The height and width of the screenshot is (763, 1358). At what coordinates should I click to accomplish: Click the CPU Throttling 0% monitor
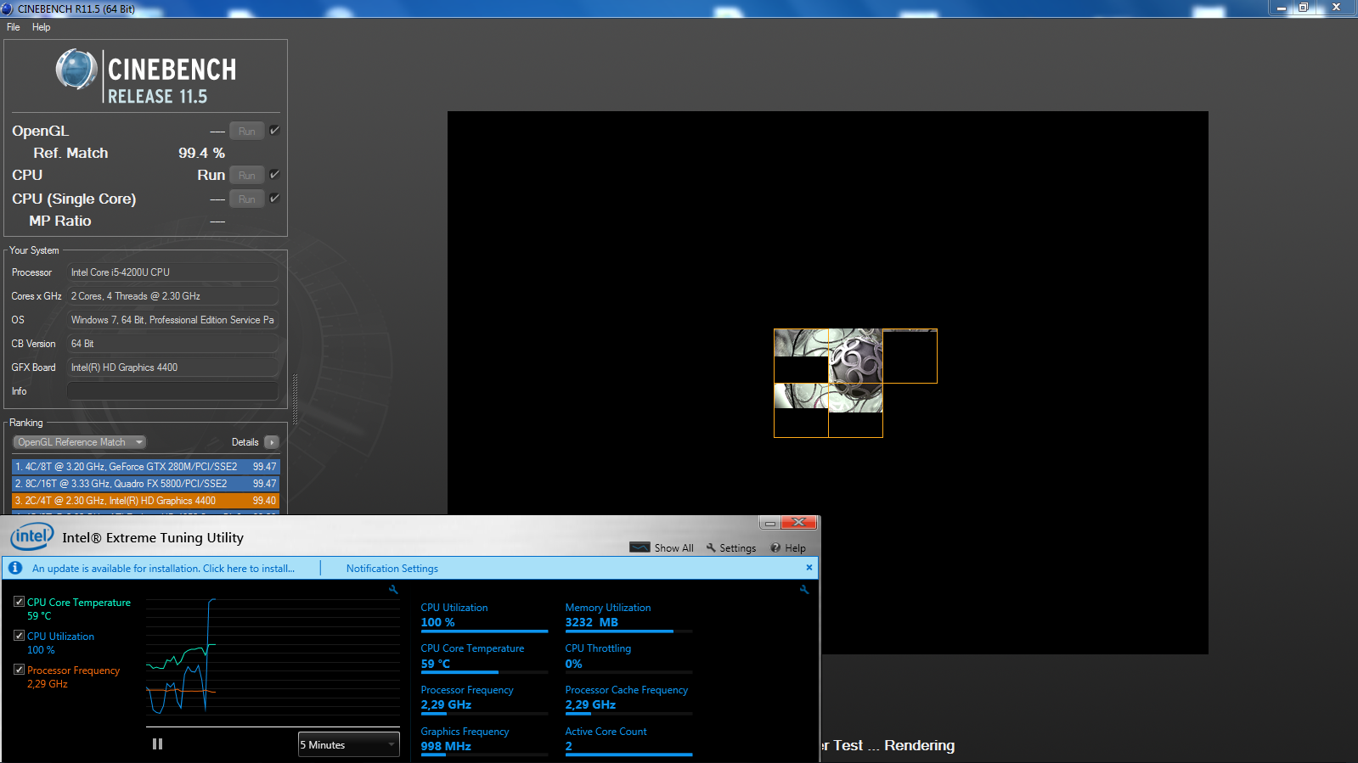[628, 657]
